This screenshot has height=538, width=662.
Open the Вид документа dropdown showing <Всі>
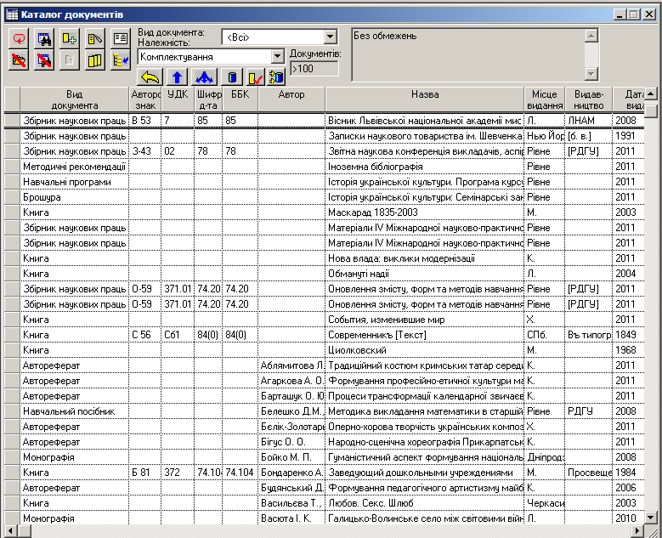(331, 37)
